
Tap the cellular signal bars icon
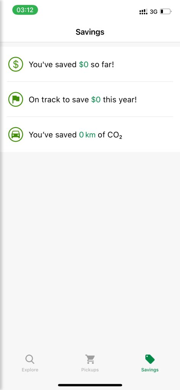point(143,11)
